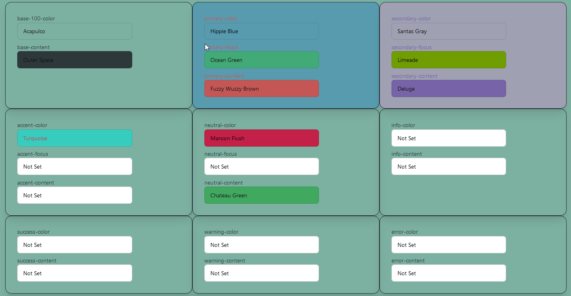This screenshot has width=571, height=296.
Task: Click the neutral-focus Not Set field
Action: pyautogui.click(x=262, y=166)
